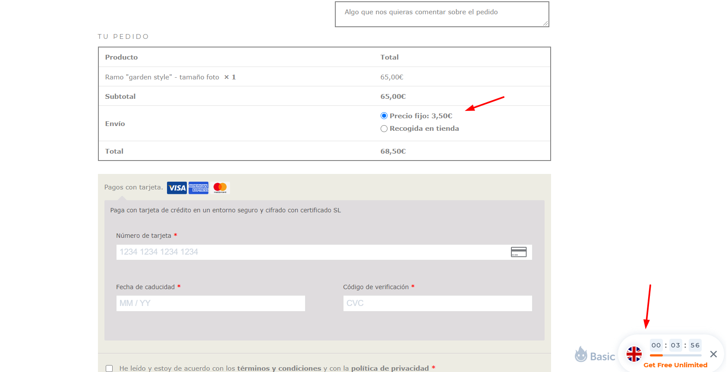
Task: Choose Recogida en tienda shipping option
Action: (x=384, y=129)
